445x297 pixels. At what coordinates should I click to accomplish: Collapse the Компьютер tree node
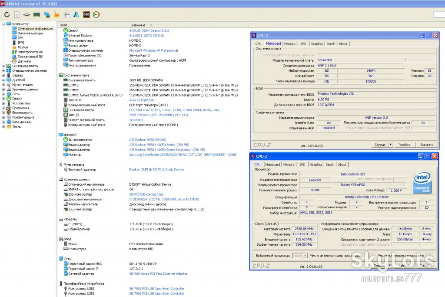click(x=3, y=24)
